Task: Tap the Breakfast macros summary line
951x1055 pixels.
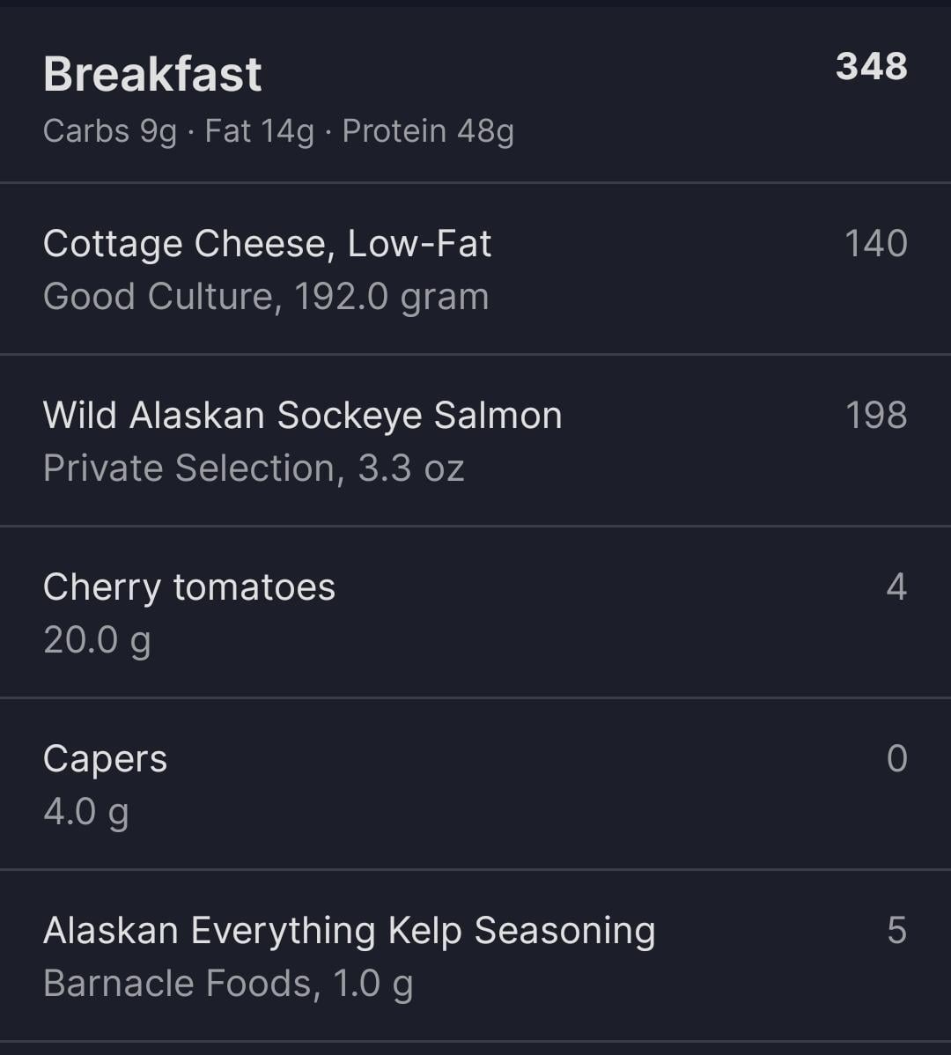Action: point(278,131)
